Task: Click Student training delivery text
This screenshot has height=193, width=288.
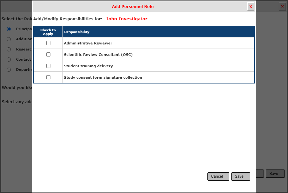Action: (x=88, y=66)
